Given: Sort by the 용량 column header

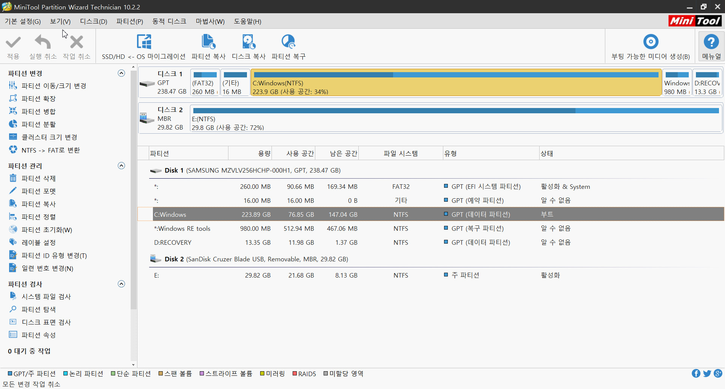Looking at the screenshot, I should tap(250, 153).
